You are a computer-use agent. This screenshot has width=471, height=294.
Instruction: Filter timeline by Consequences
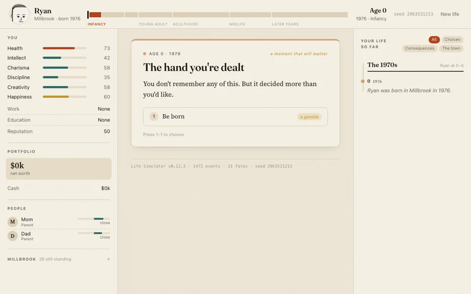[x=419, y=48]
